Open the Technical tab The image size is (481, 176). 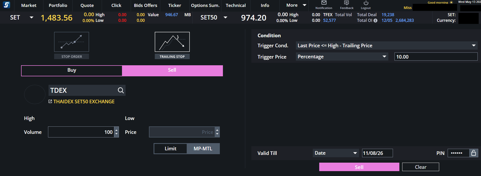pos(236,5)
